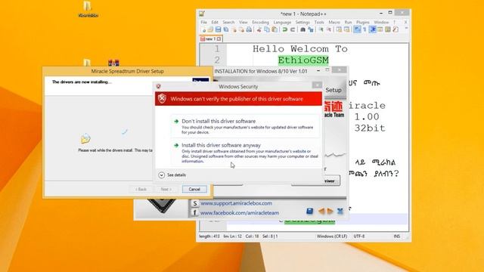Open the View menu in Notepad++

click(244, 22)
